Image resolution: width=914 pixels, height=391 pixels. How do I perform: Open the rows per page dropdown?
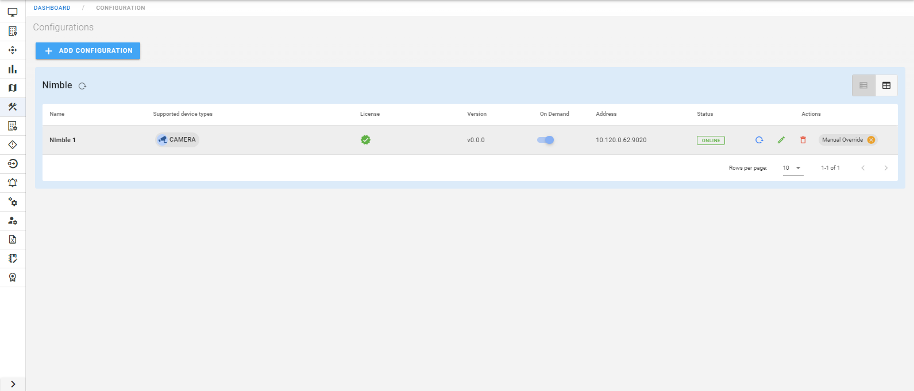pos(792,168)
